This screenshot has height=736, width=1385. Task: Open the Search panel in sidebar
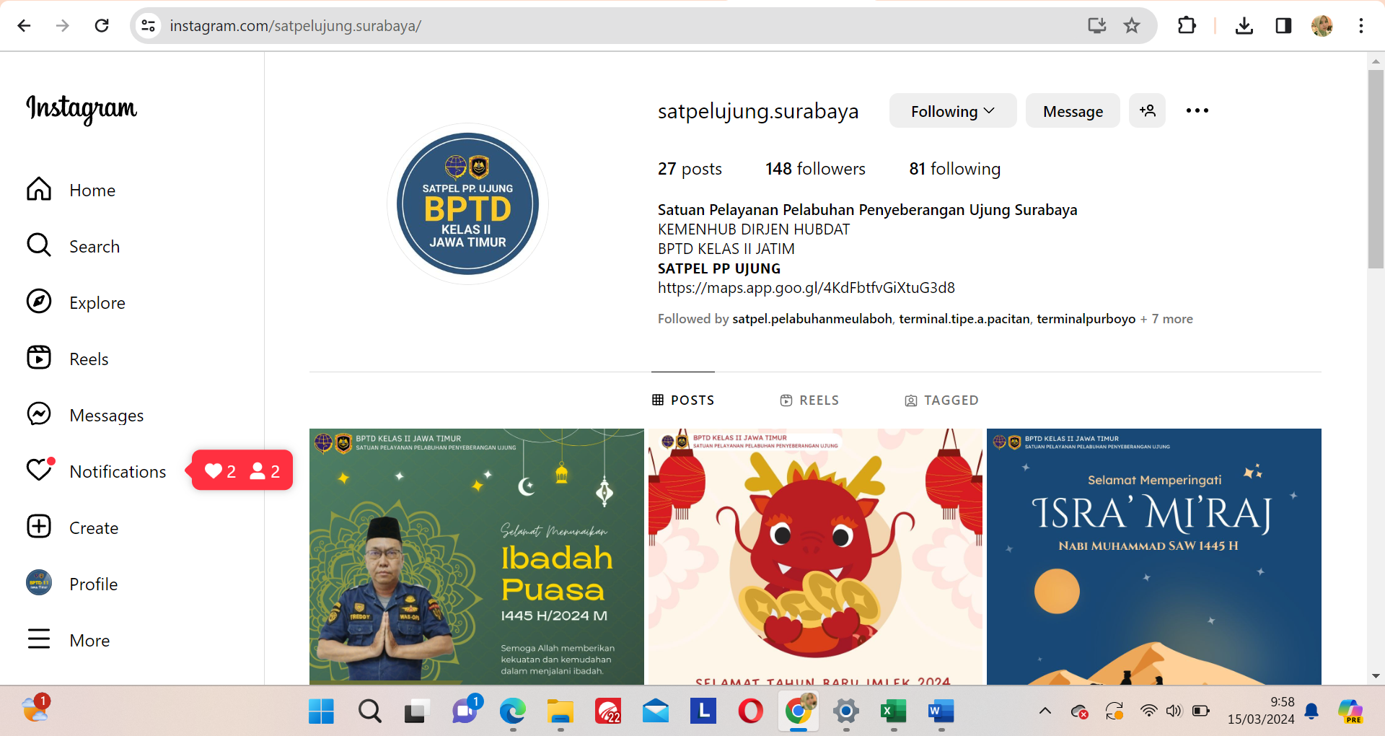coord(40,246)
